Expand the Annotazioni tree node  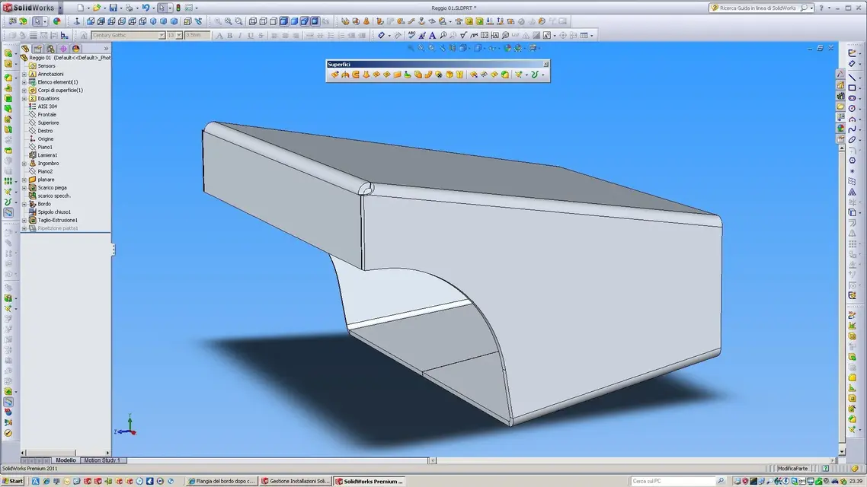coord(24,74)
